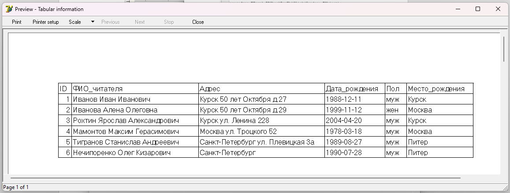Screen dimensions: 510x193
Task: Click the cell Иванова Алена Олеговна
Action: 135,110
